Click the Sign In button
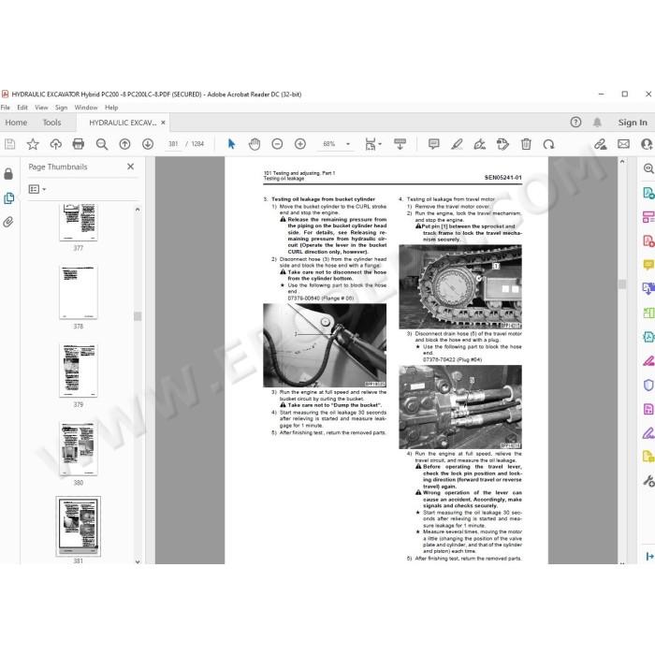The height and width of the screenshot is (655, 655). coord(633,123)
